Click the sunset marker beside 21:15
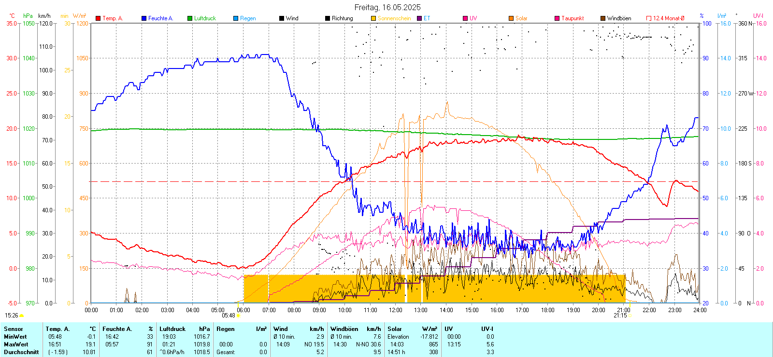 (x=630, y=316)
